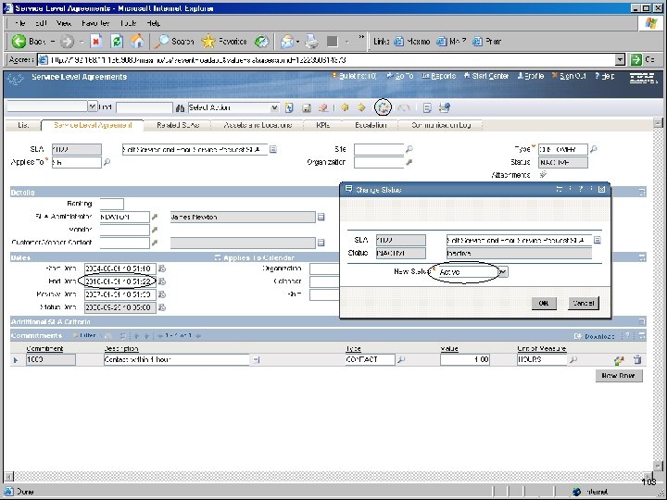Open Start Date calendar picker
This screenshot has width=667, height=500.
pos(161,269)
